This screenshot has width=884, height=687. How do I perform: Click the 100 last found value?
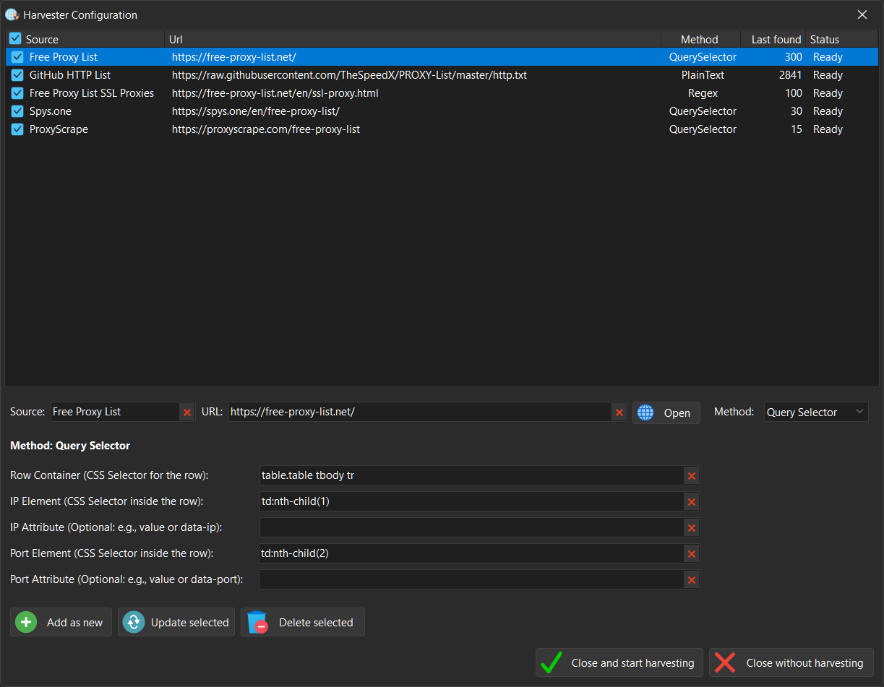[793, 93]
